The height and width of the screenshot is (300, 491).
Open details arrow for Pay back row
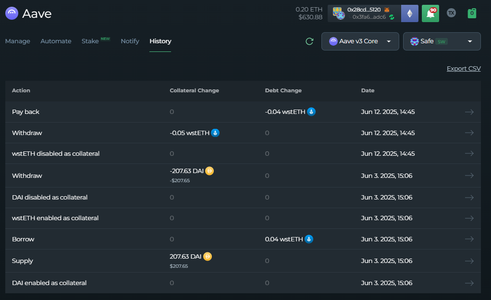coord(469,112)
